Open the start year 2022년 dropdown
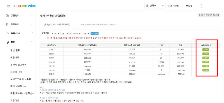Screen dimensions: 224x103 point(55,33)
